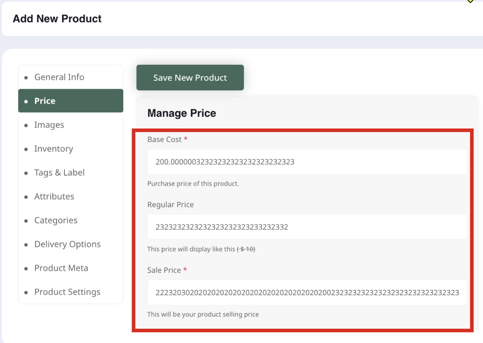Image resolution: width=483 pixels, height=343 pixels.
Task: Click the Add New Product page title
Action: [57, 19]
